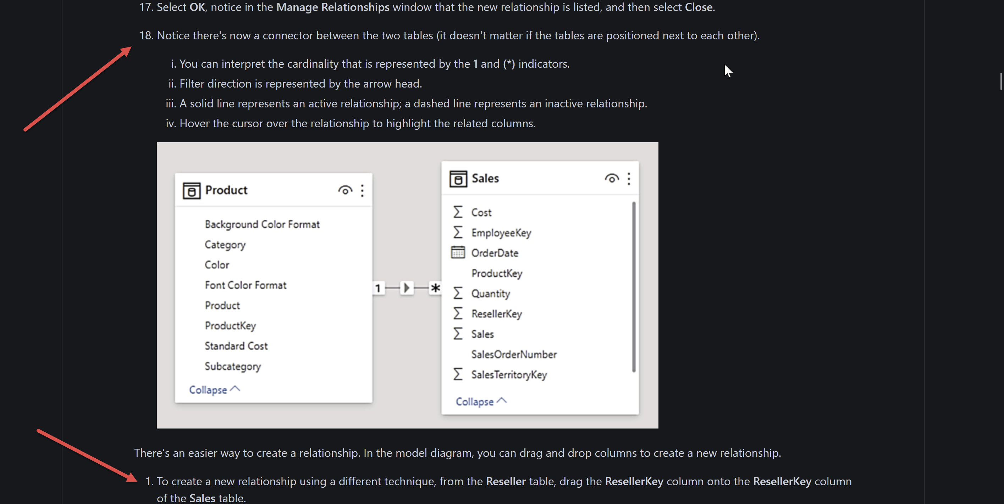Toggle visibility of the Sales table
Image resolution: width=1004 pixels, height=504 pixels.
[x=611, y=178]
